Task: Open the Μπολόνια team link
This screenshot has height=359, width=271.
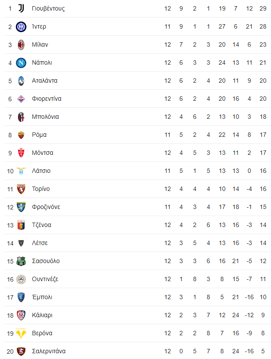Action: (x=45, y=117)
